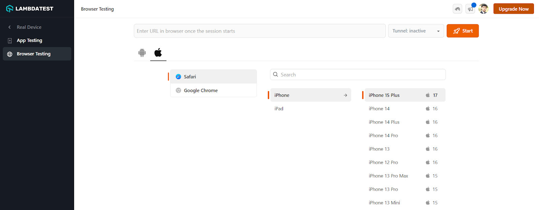The image size is (539, 210).
Task: Open App Testing in the sidebar
Action: (30, 40)
